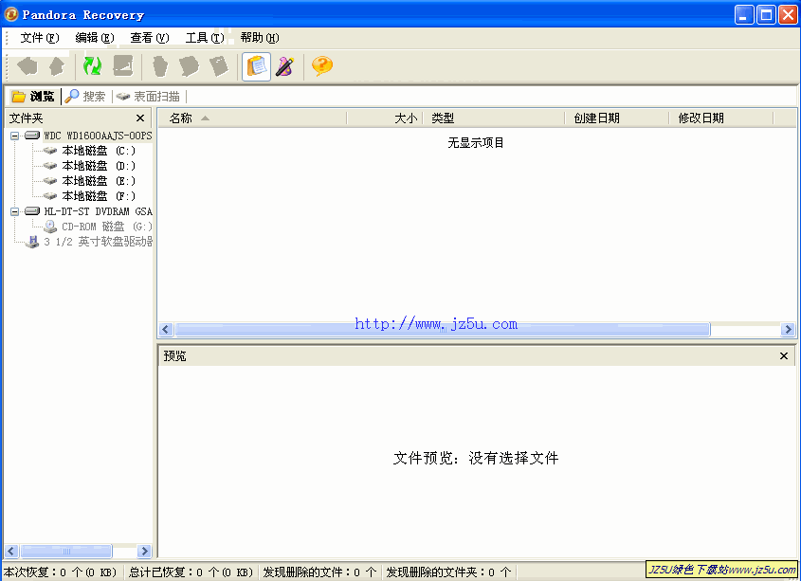The width and height of the screenshot is (801, 581).
Task: Open the 工具(T) menu
Action: click(x=205, y=38)
